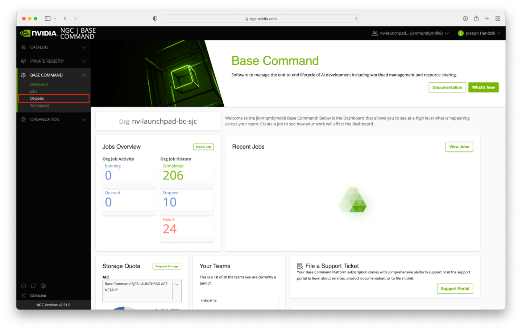
Task: Toggle the Safari sidebar button
Action: click(x=47, y=18)
